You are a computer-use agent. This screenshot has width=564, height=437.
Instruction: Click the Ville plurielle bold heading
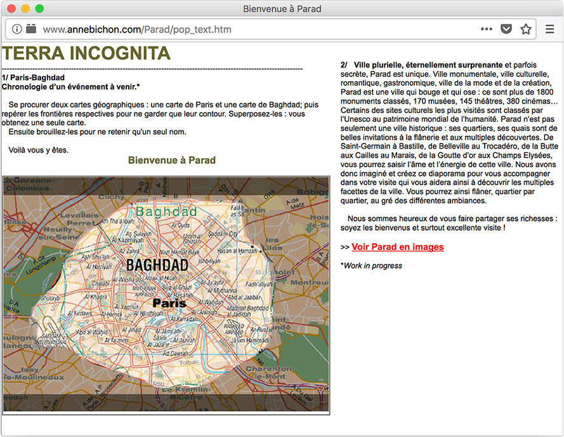pyautogui.click(x=428, y=65)
